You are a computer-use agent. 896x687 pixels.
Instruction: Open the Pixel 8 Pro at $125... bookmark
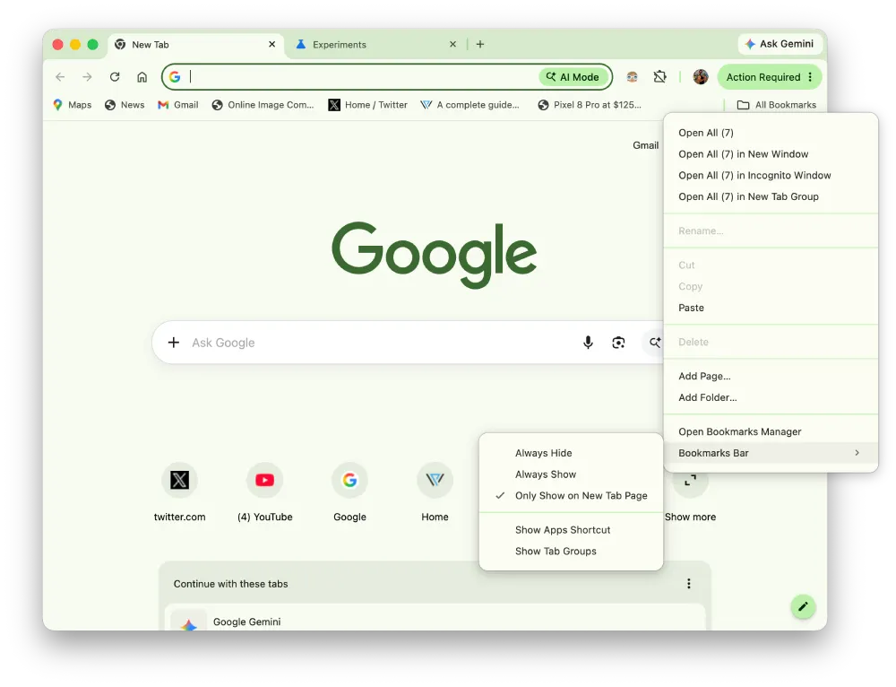click(x=590, y=105)
